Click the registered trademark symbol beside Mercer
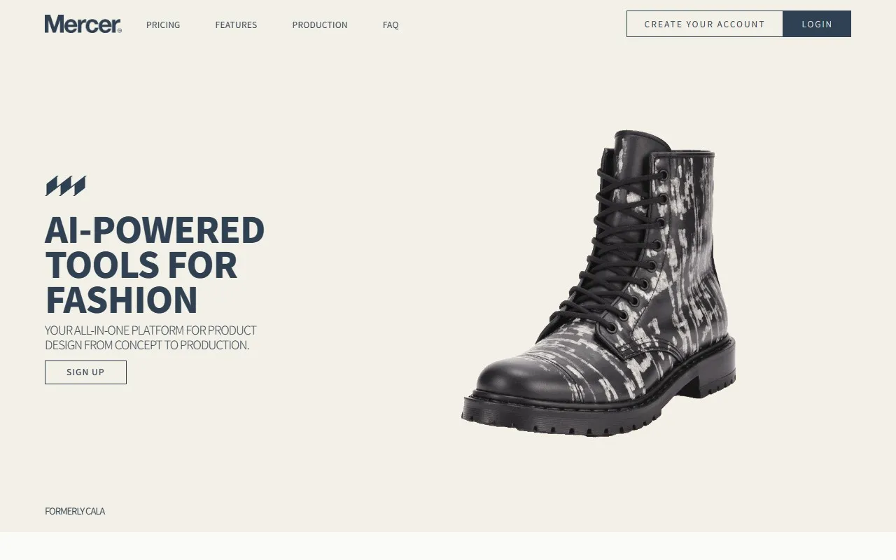 click(120, 31)
